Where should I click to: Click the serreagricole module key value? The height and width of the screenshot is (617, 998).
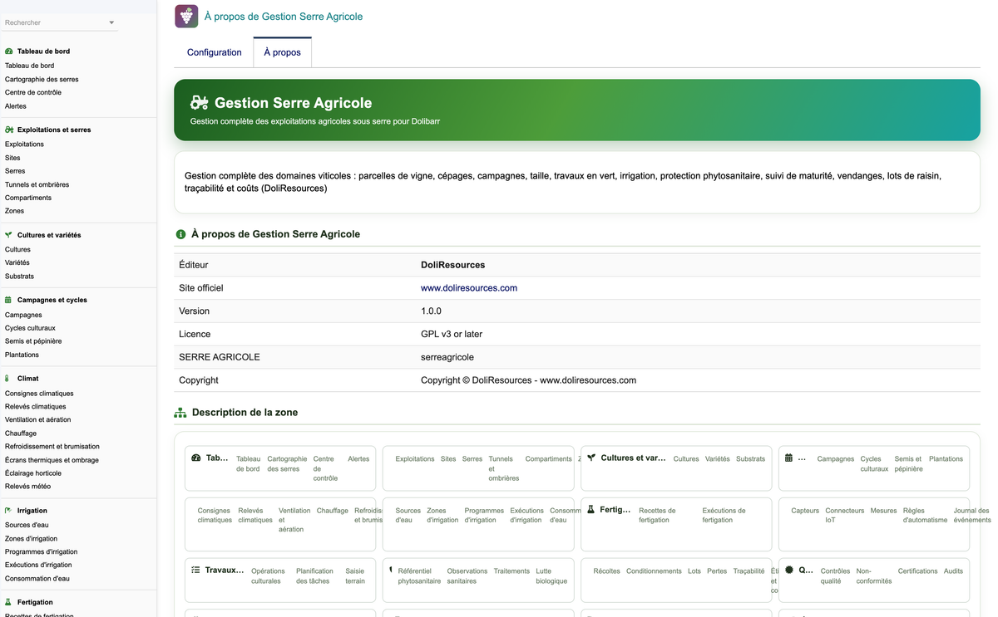click(447, 357)
